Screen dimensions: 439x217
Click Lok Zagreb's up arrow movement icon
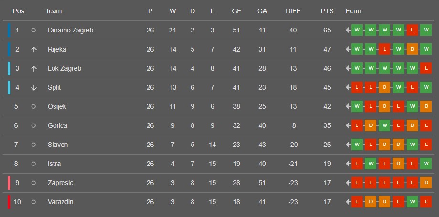pyautogui.click(x=33, y=69)
